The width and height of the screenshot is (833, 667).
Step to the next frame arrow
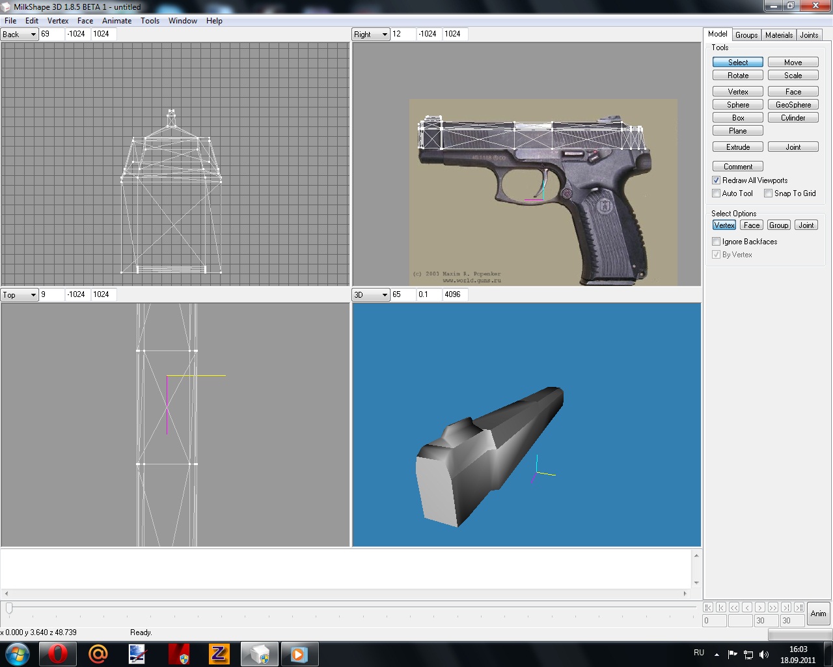pyautogui.click(x=759, y=607)
